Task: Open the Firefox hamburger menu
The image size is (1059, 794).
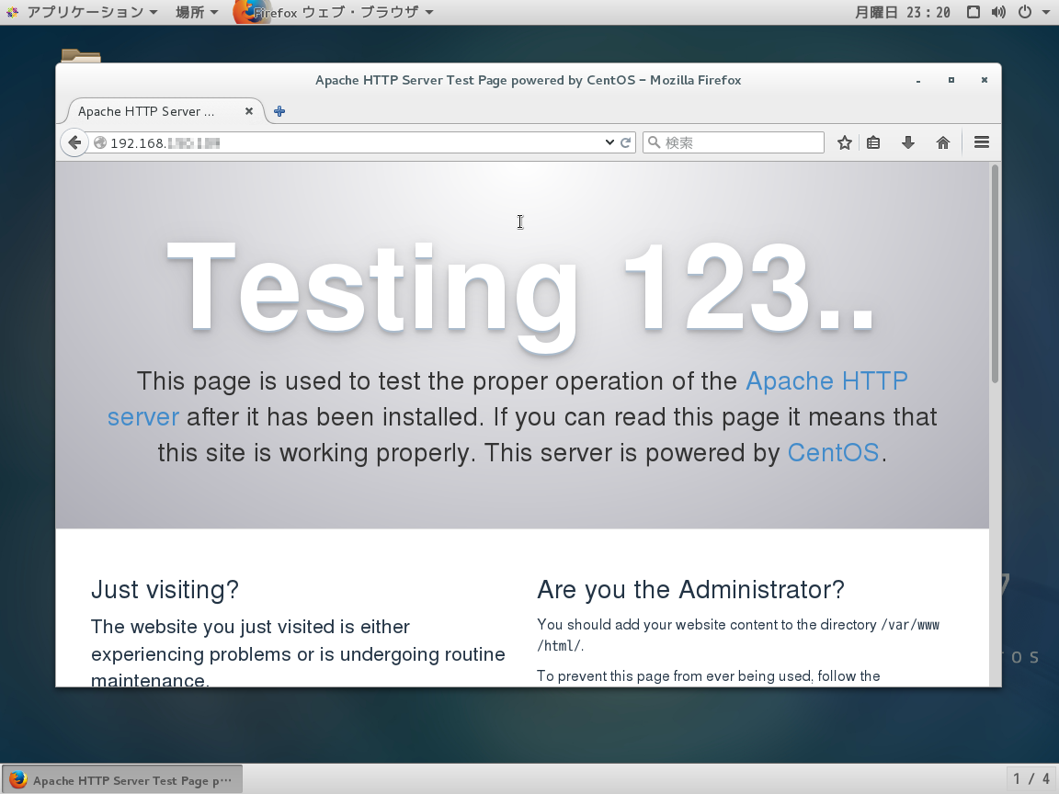Action: [x=982, y=142]
